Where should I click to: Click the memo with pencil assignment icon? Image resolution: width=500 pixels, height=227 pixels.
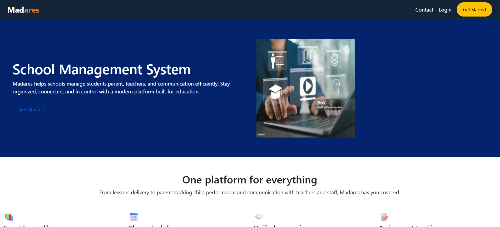pyautogui.click(x=384, y=217)
